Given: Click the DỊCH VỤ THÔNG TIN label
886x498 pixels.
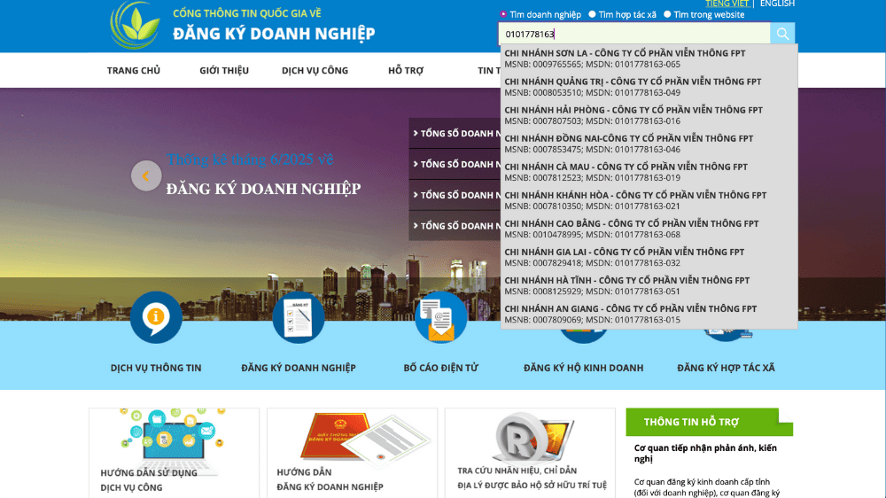Looking at the screenshot, I should pos(156,368).
